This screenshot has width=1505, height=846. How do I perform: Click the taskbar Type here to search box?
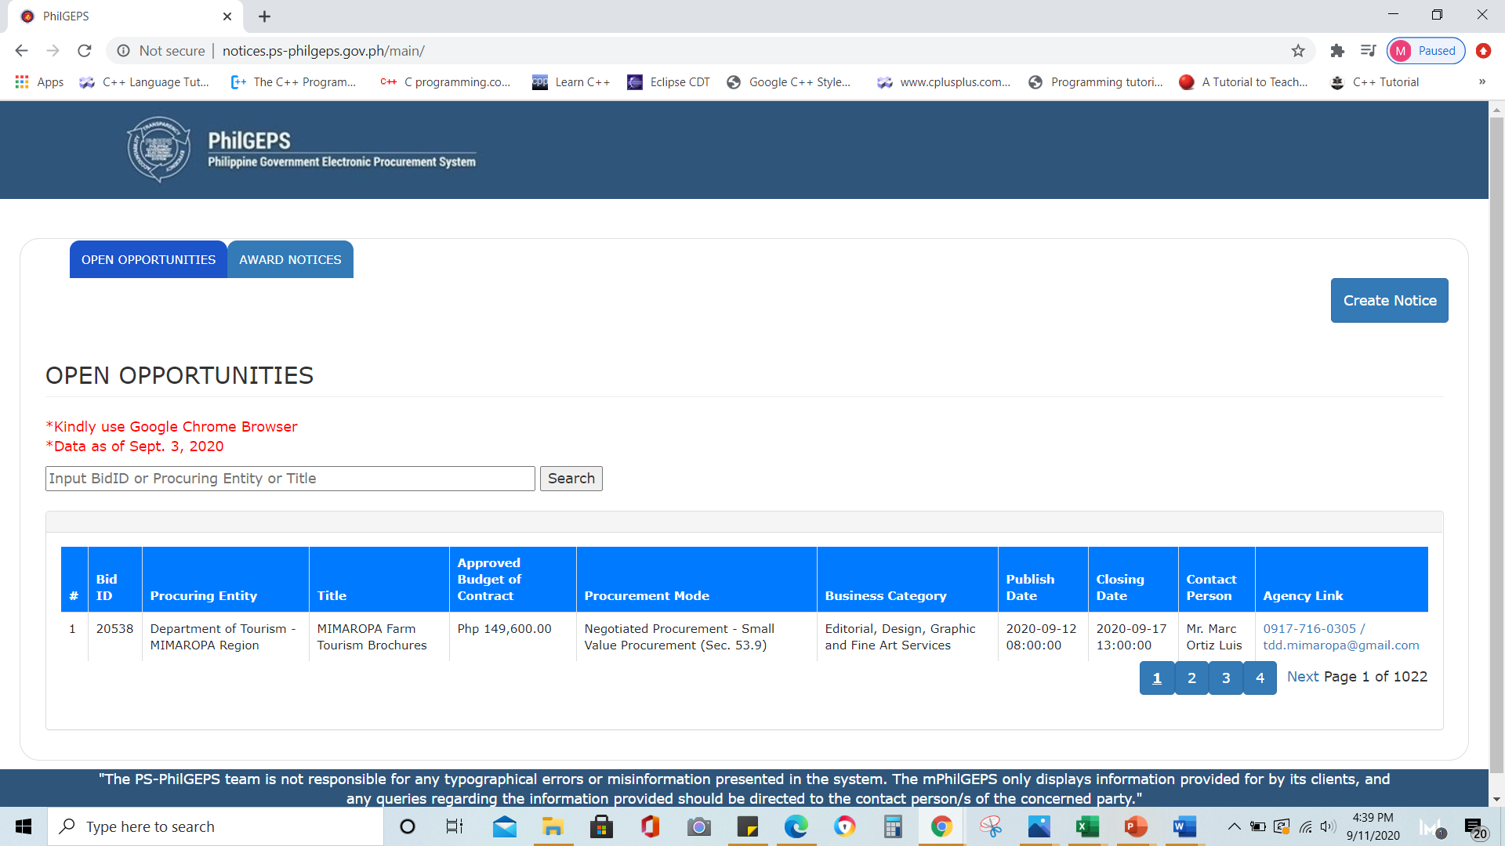pyautogui.click(x=216, y=826)
